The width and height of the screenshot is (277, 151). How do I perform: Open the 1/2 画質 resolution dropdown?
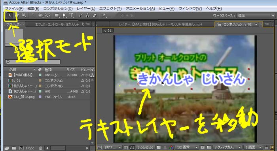pyautogui.click(x=187, y=147)
